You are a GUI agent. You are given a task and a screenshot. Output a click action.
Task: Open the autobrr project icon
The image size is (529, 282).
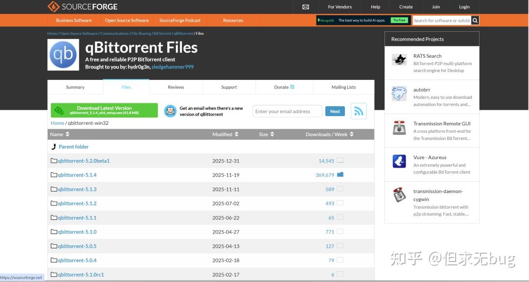click(399, 94)
